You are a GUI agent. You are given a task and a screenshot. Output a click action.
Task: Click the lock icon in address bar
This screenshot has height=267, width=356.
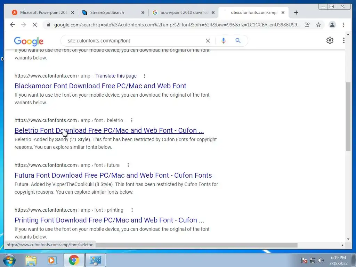point(49,25)
